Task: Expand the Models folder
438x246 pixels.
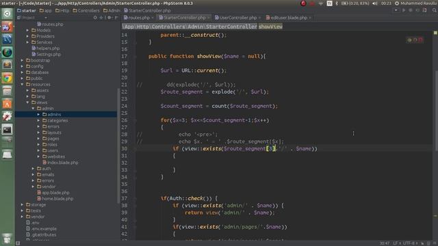Action: tap(27, 30)
